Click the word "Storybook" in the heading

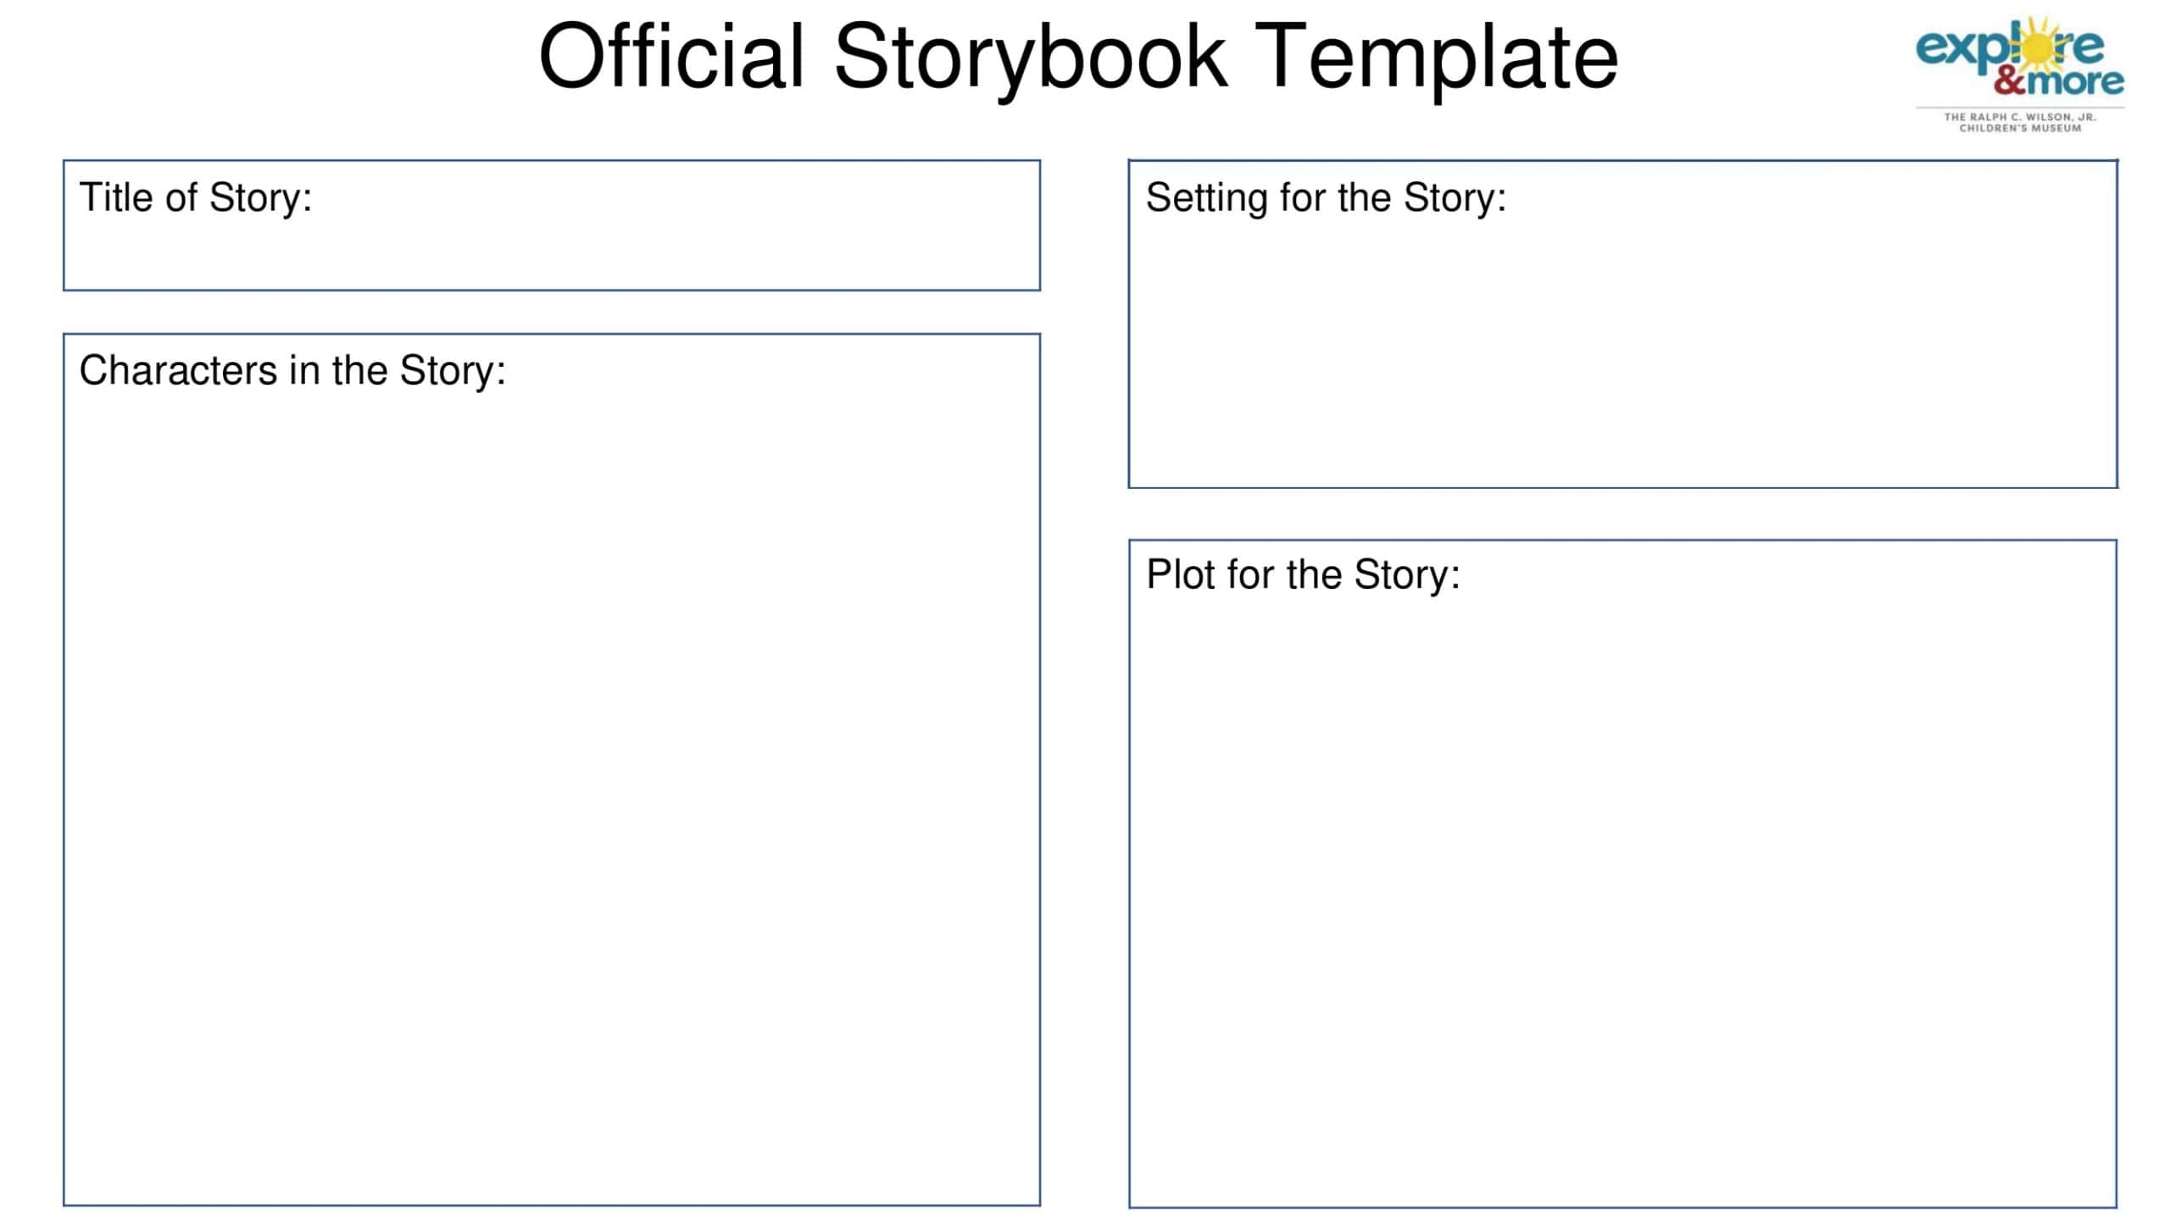click(x=1030, y=58)
